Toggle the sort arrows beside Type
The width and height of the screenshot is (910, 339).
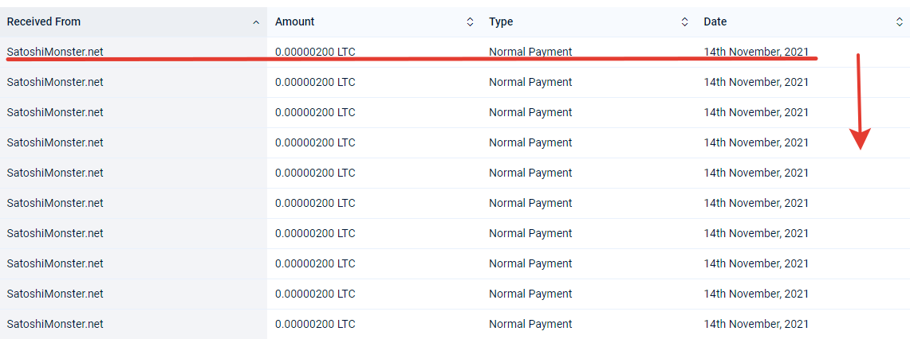pyautogui.click(x=685, y=22)
